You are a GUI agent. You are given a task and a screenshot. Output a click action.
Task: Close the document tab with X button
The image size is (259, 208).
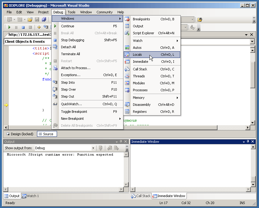tap(251, 35)
